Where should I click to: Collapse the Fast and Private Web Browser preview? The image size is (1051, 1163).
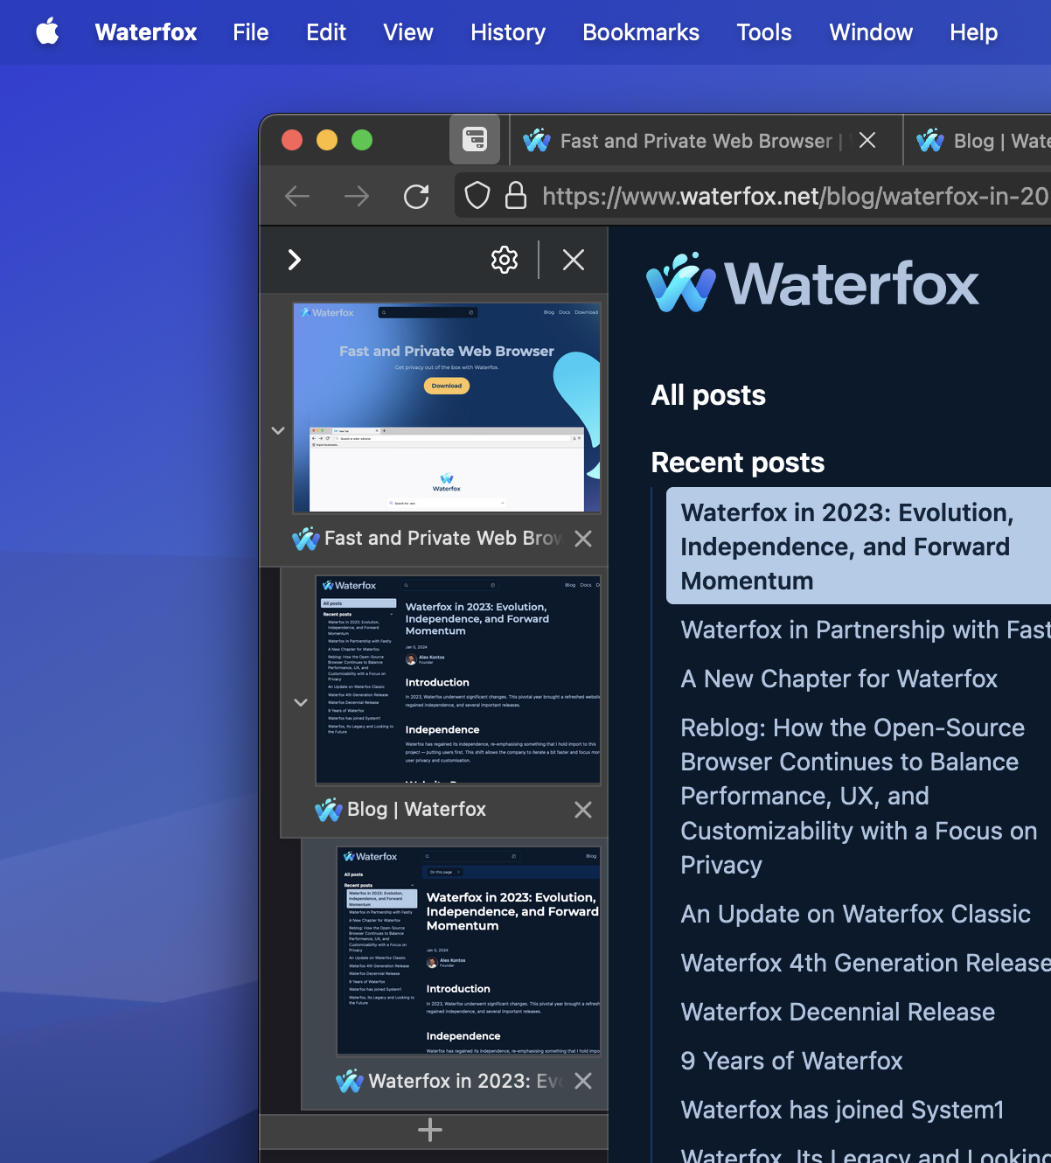(278, 430)
